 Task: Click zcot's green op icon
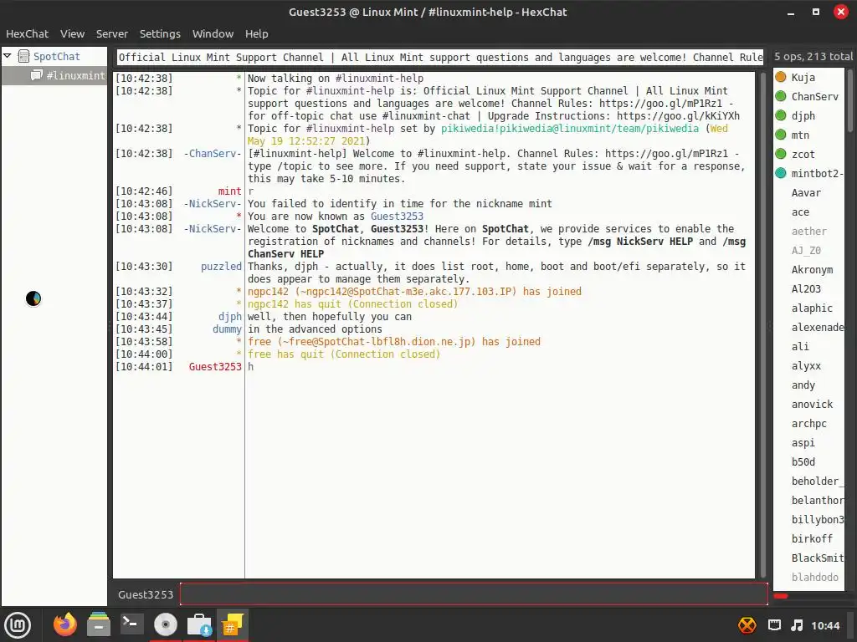(781, 154)
